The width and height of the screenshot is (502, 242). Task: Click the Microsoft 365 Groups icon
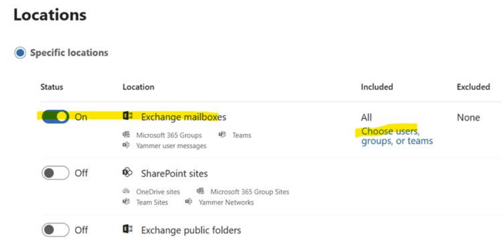click(126, 135)
